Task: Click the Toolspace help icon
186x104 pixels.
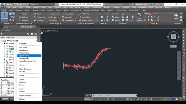Action: point(35,34)
